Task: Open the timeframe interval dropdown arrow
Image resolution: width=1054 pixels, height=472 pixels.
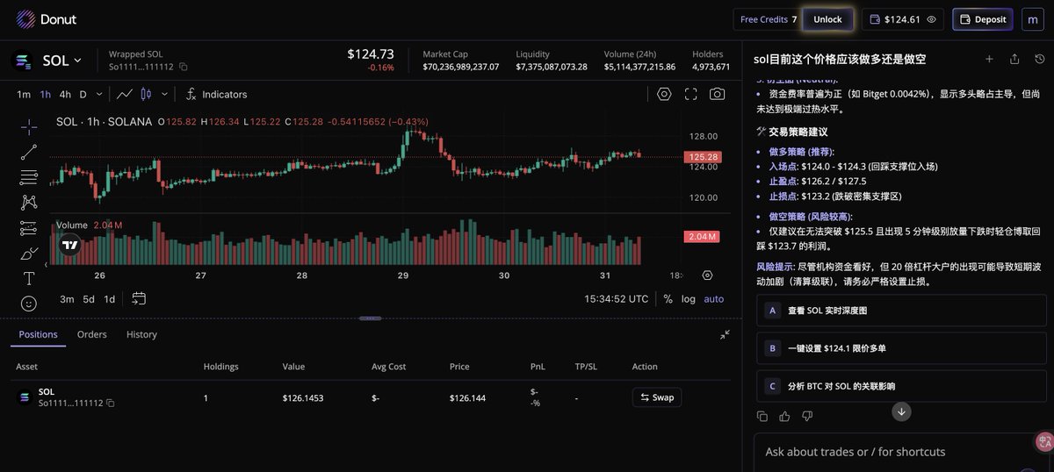Action: tap(99, 94)
